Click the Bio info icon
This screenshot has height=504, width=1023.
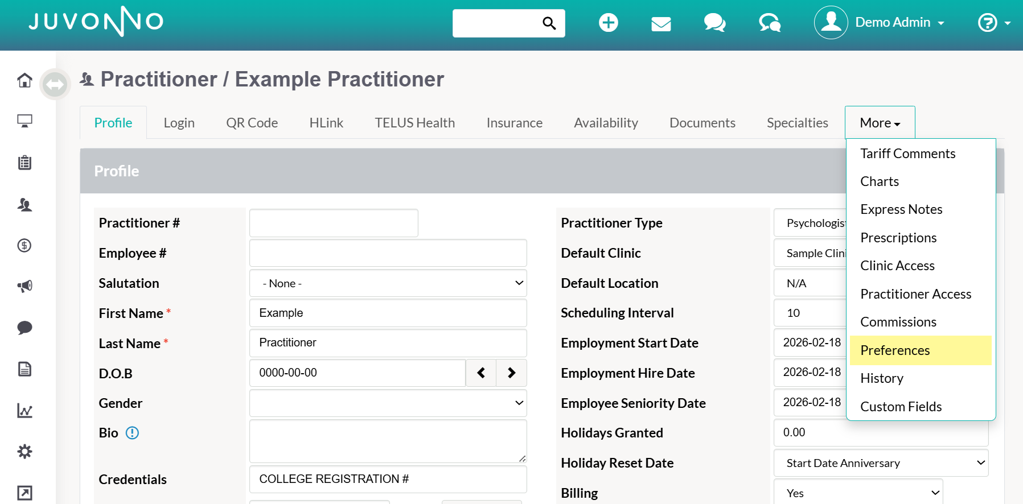pos(132,433)
